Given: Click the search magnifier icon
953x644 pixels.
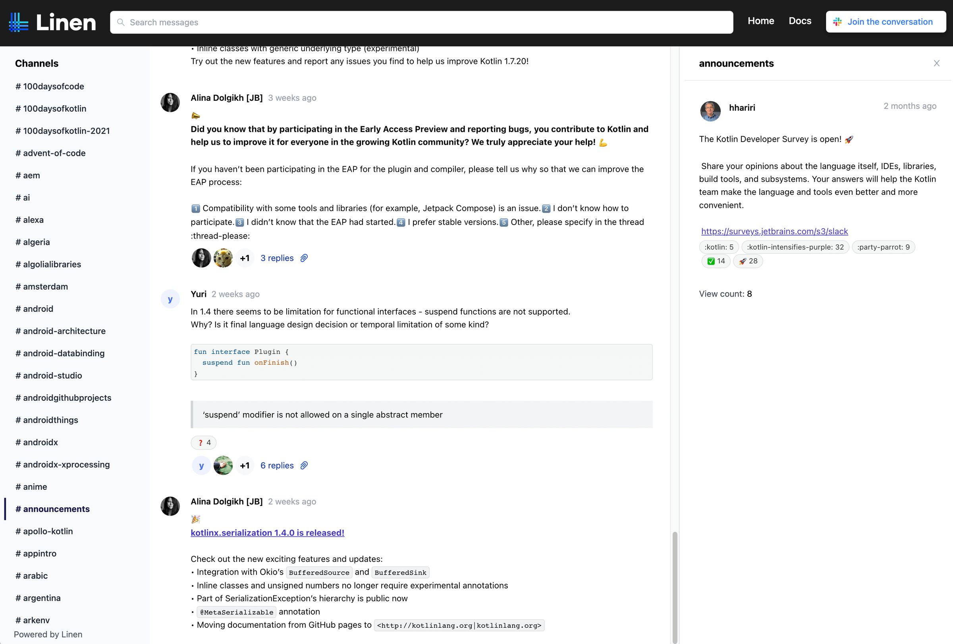Looking at the screenshot, I should [122, 23].
